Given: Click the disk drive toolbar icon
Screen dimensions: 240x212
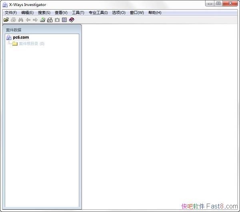Looking at the screenshot, I should pos(42,20).
